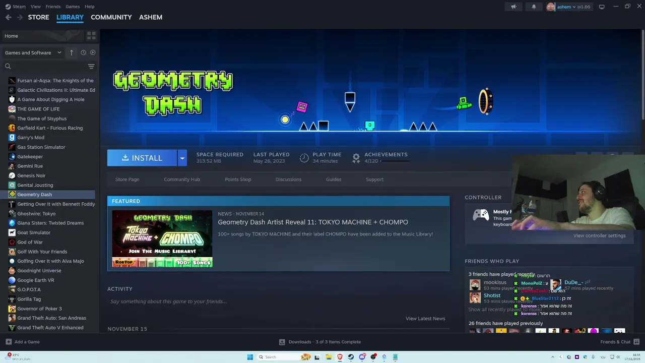Open the grid collections view icon beside Home

91,36
